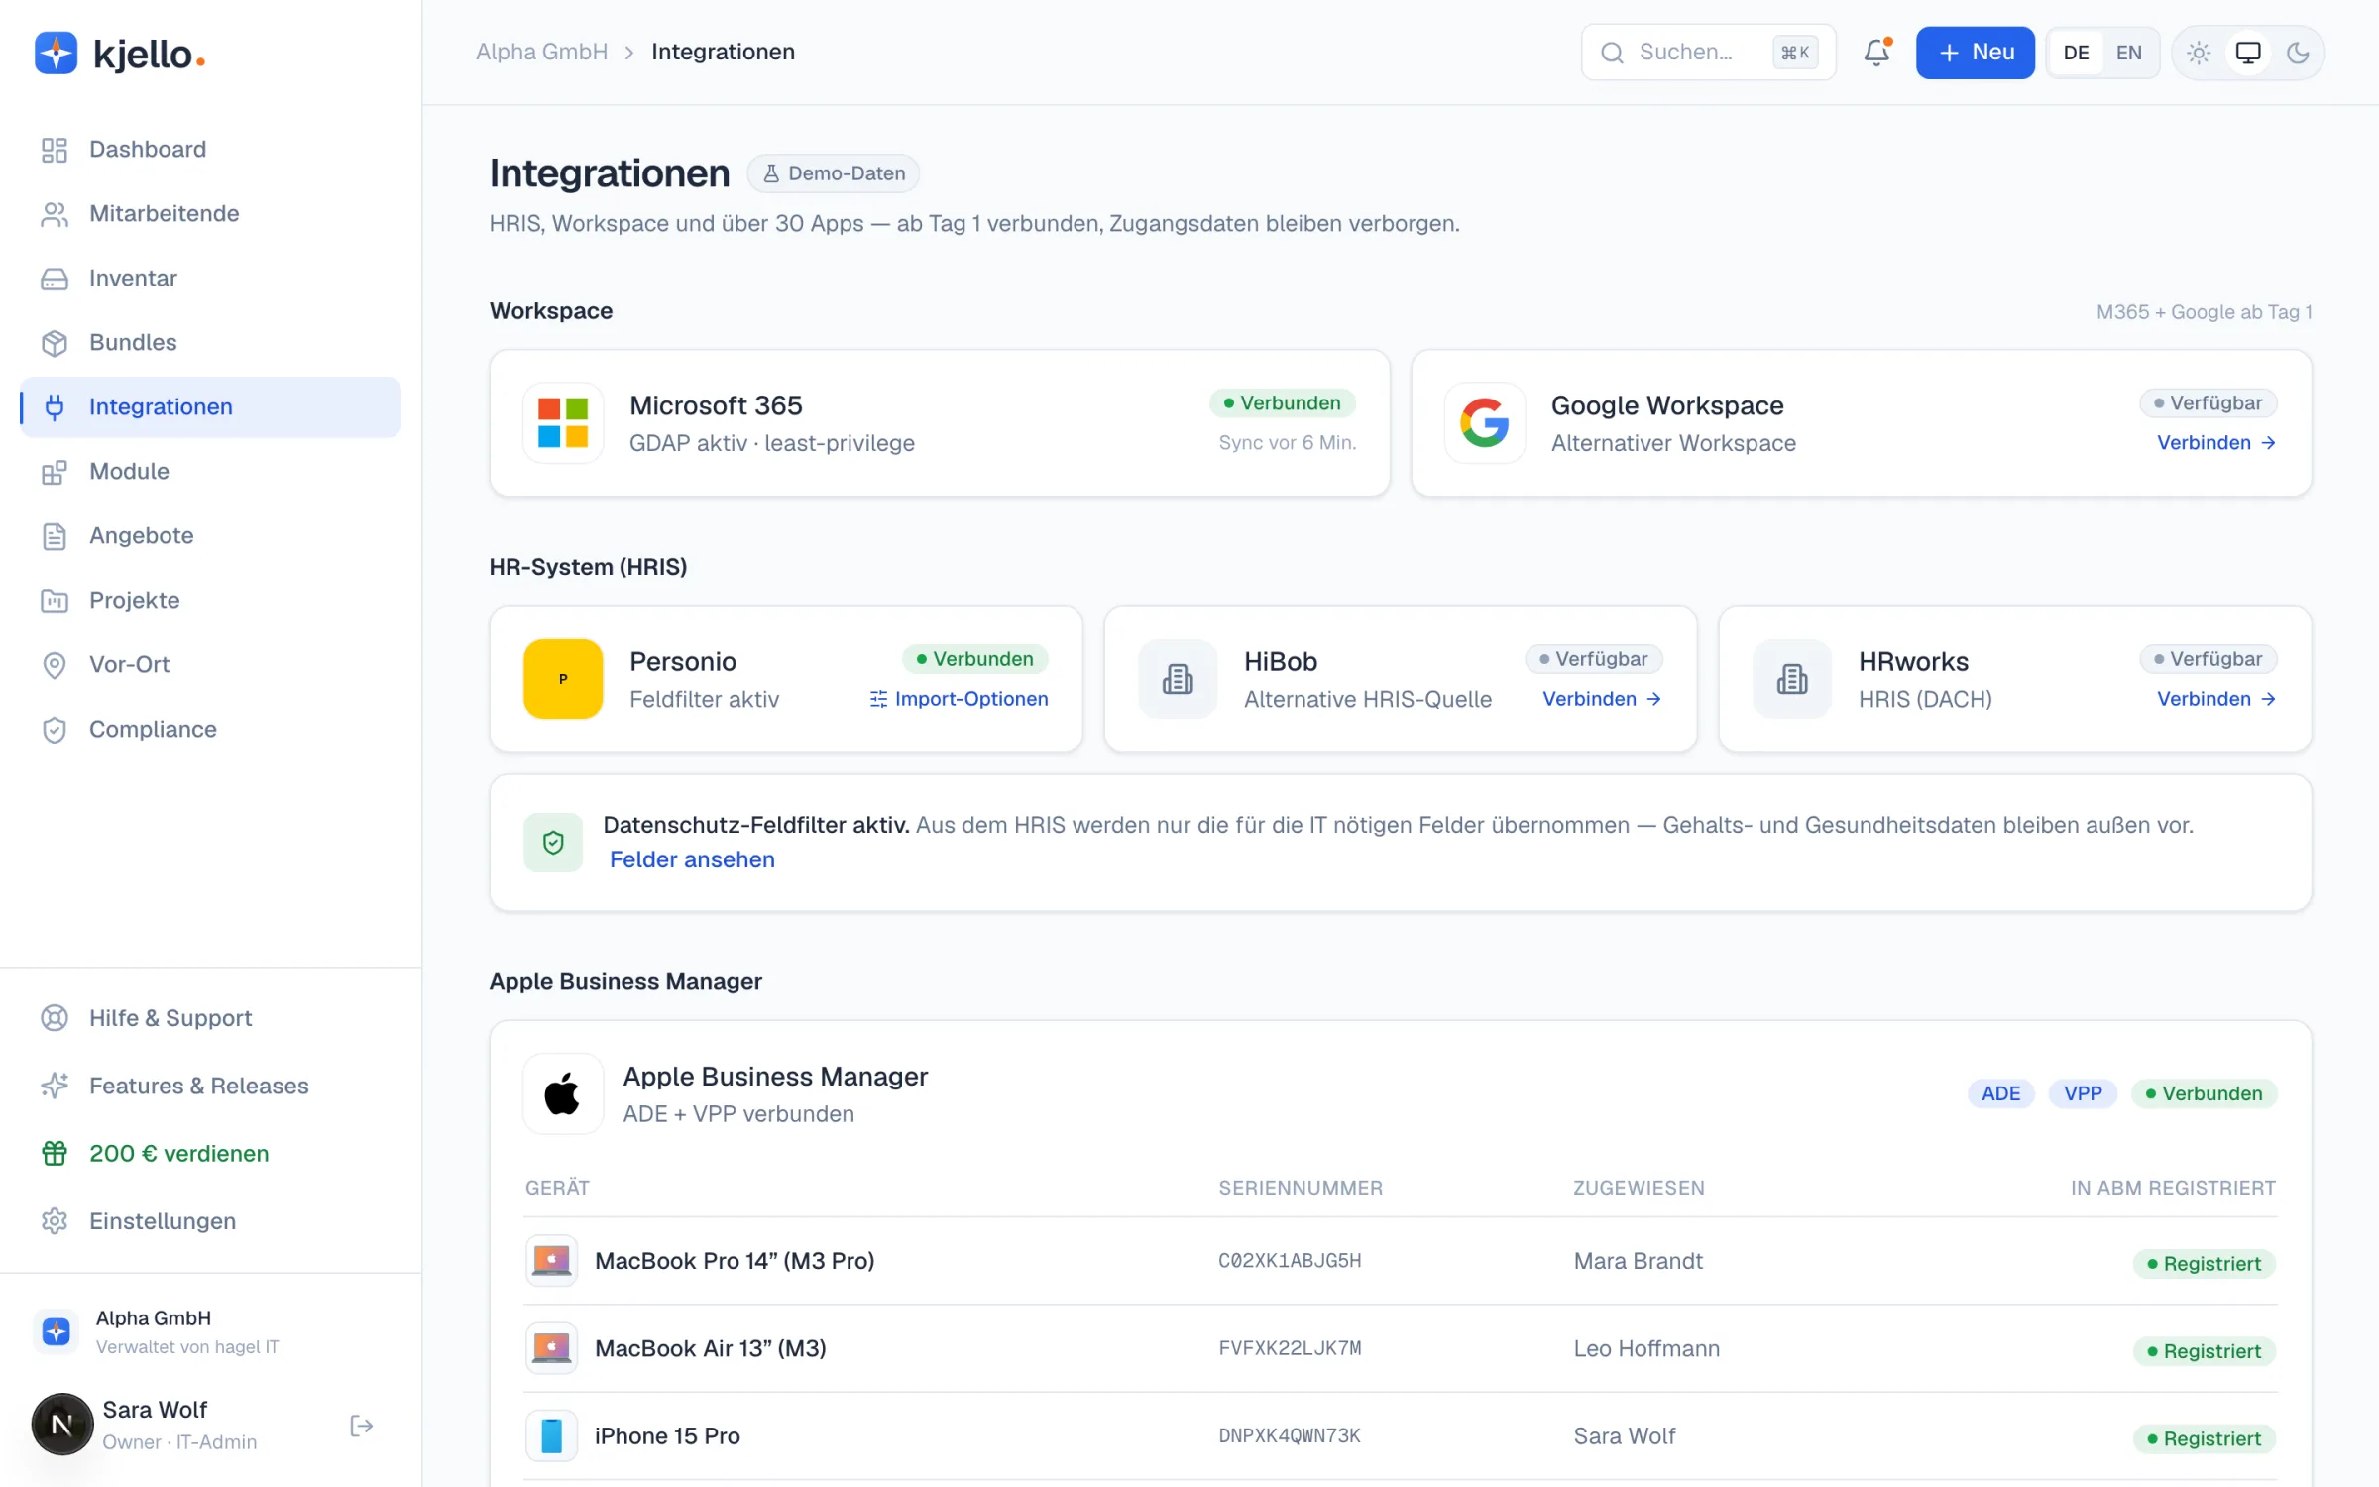Viewport: 2379px width, 1487px height.
Task: Click the iPhone 15 Pro device icon
Action: (x=551, y=1435)
